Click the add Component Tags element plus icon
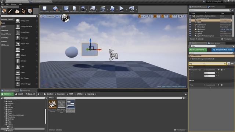235x132 pixels. 219,70
